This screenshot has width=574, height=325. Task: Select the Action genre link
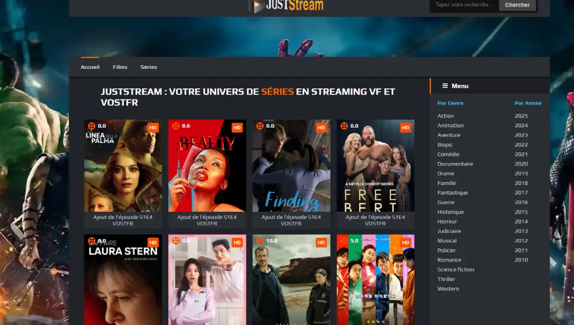click(445, 116)
